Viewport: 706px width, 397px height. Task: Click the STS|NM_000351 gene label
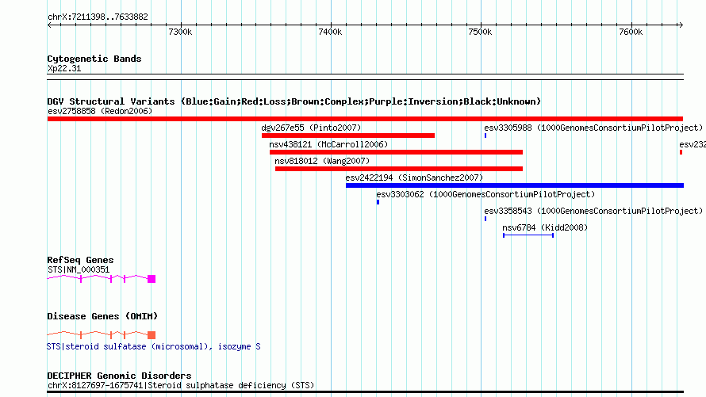(x=79, y=269)
